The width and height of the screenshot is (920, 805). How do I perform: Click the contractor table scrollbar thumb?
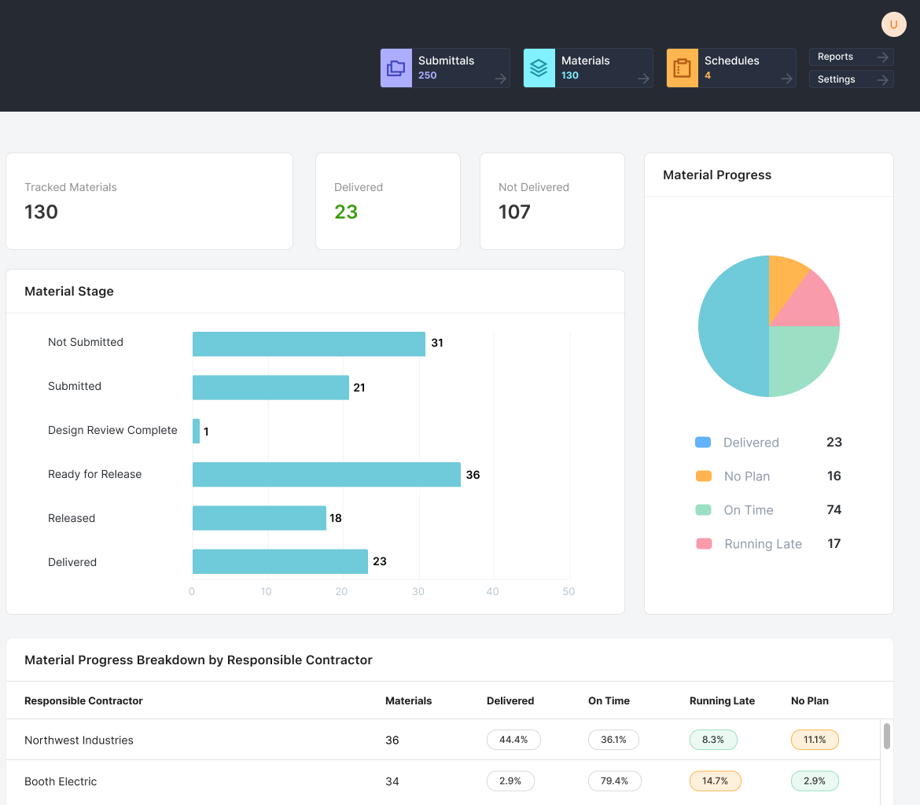point(887,737)
